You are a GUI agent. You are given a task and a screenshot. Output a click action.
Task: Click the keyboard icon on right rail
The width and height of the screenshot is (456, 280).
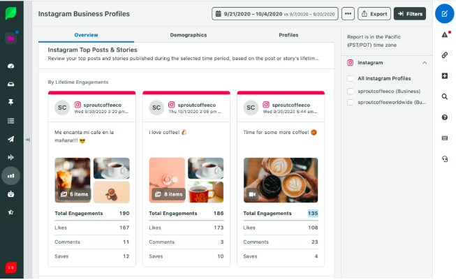click(445, 138)
